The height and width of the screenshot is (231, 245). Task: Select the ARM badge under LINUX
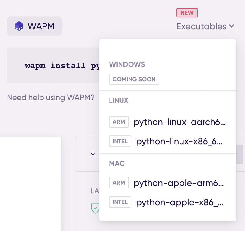(x=119, y=122)
